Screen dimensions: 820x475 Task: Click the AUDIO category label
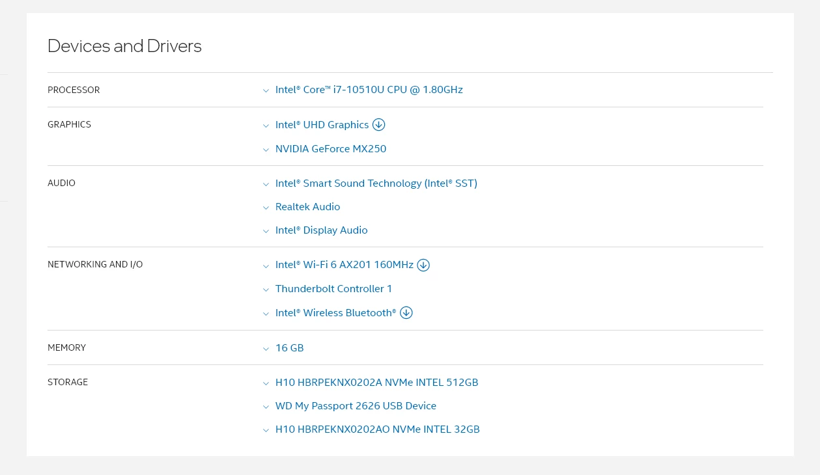point(61,183)
